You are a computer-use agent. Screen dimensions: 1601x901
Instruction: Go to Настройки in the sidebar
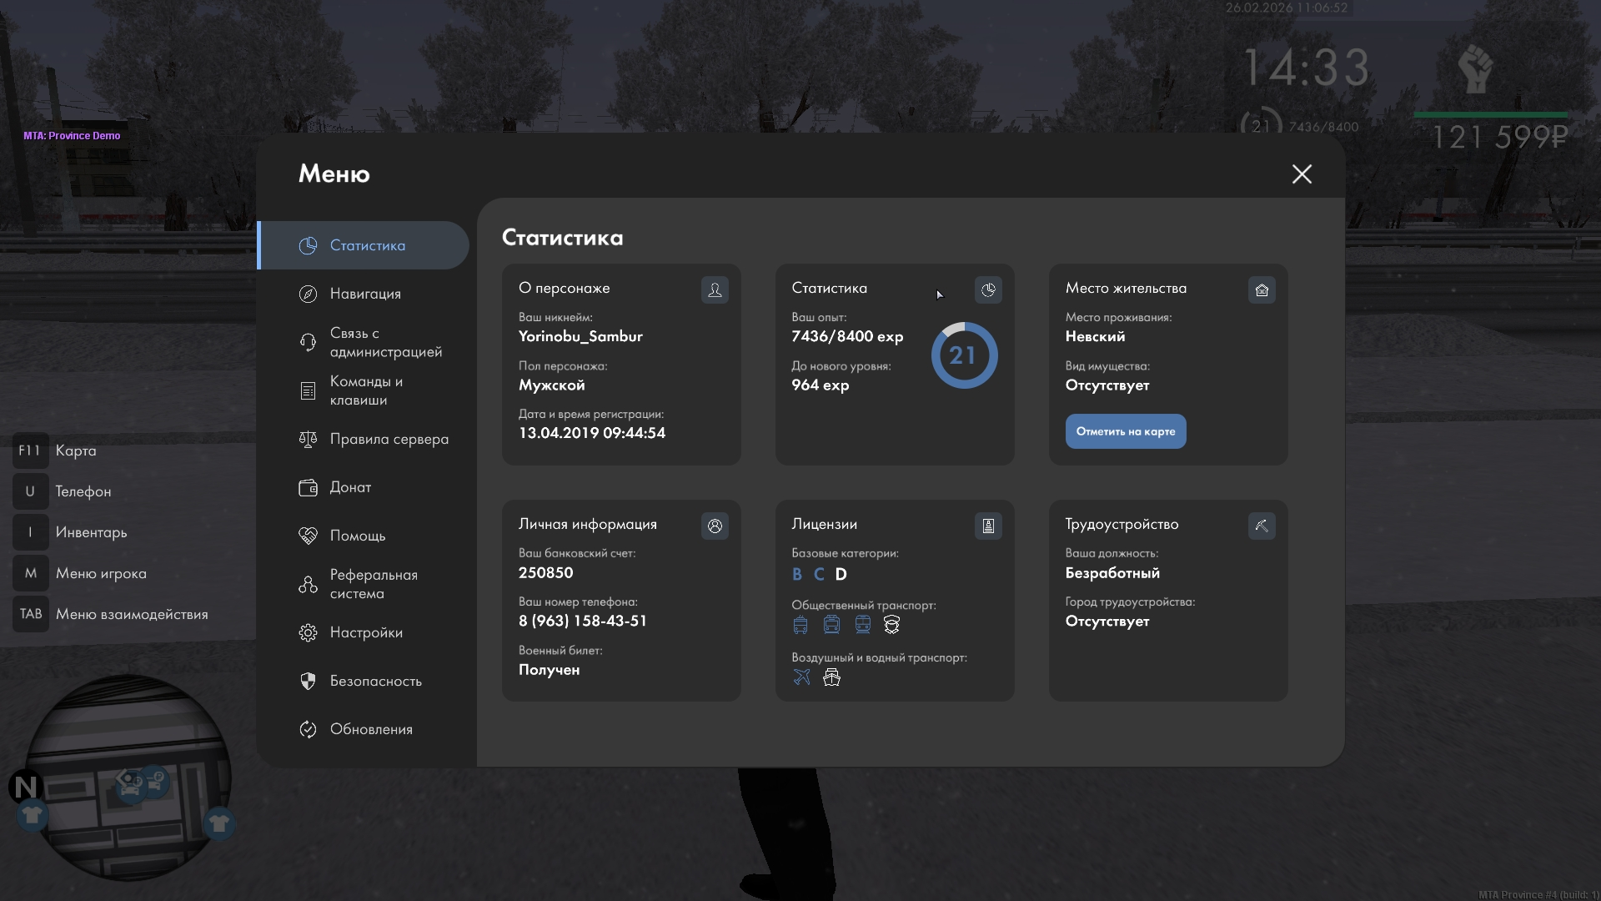(366, 632)
